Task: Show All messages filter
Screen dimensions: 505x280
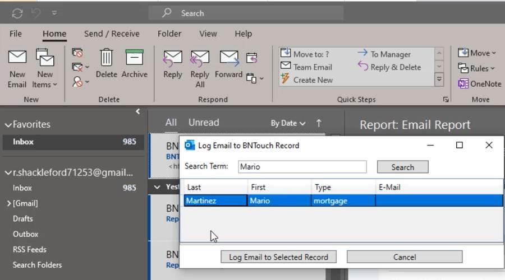Action: click(171, 123)
